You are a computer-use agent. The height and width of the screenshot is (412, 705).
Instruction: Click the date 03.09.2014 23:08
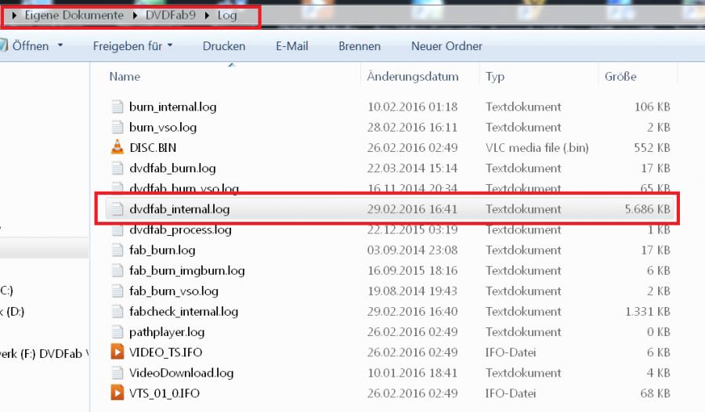tap(412, 250)
